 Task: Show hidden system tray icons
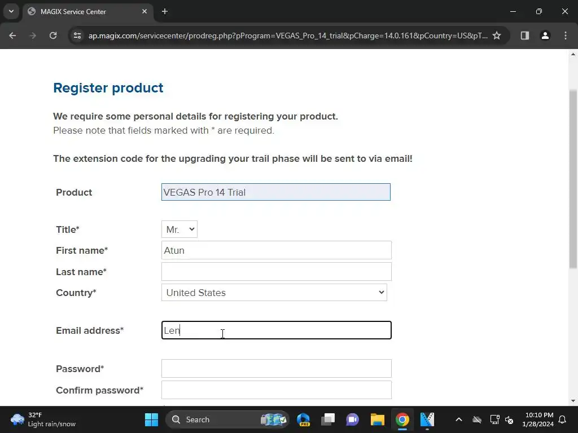[x=458, y=419]
